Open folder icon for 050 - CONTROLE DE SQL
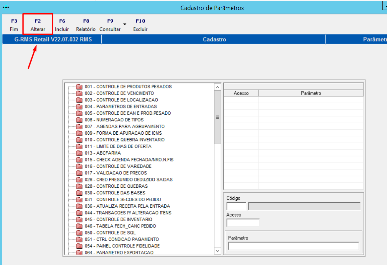This screenshot has height=265, width=387. (x=79, y=233)
